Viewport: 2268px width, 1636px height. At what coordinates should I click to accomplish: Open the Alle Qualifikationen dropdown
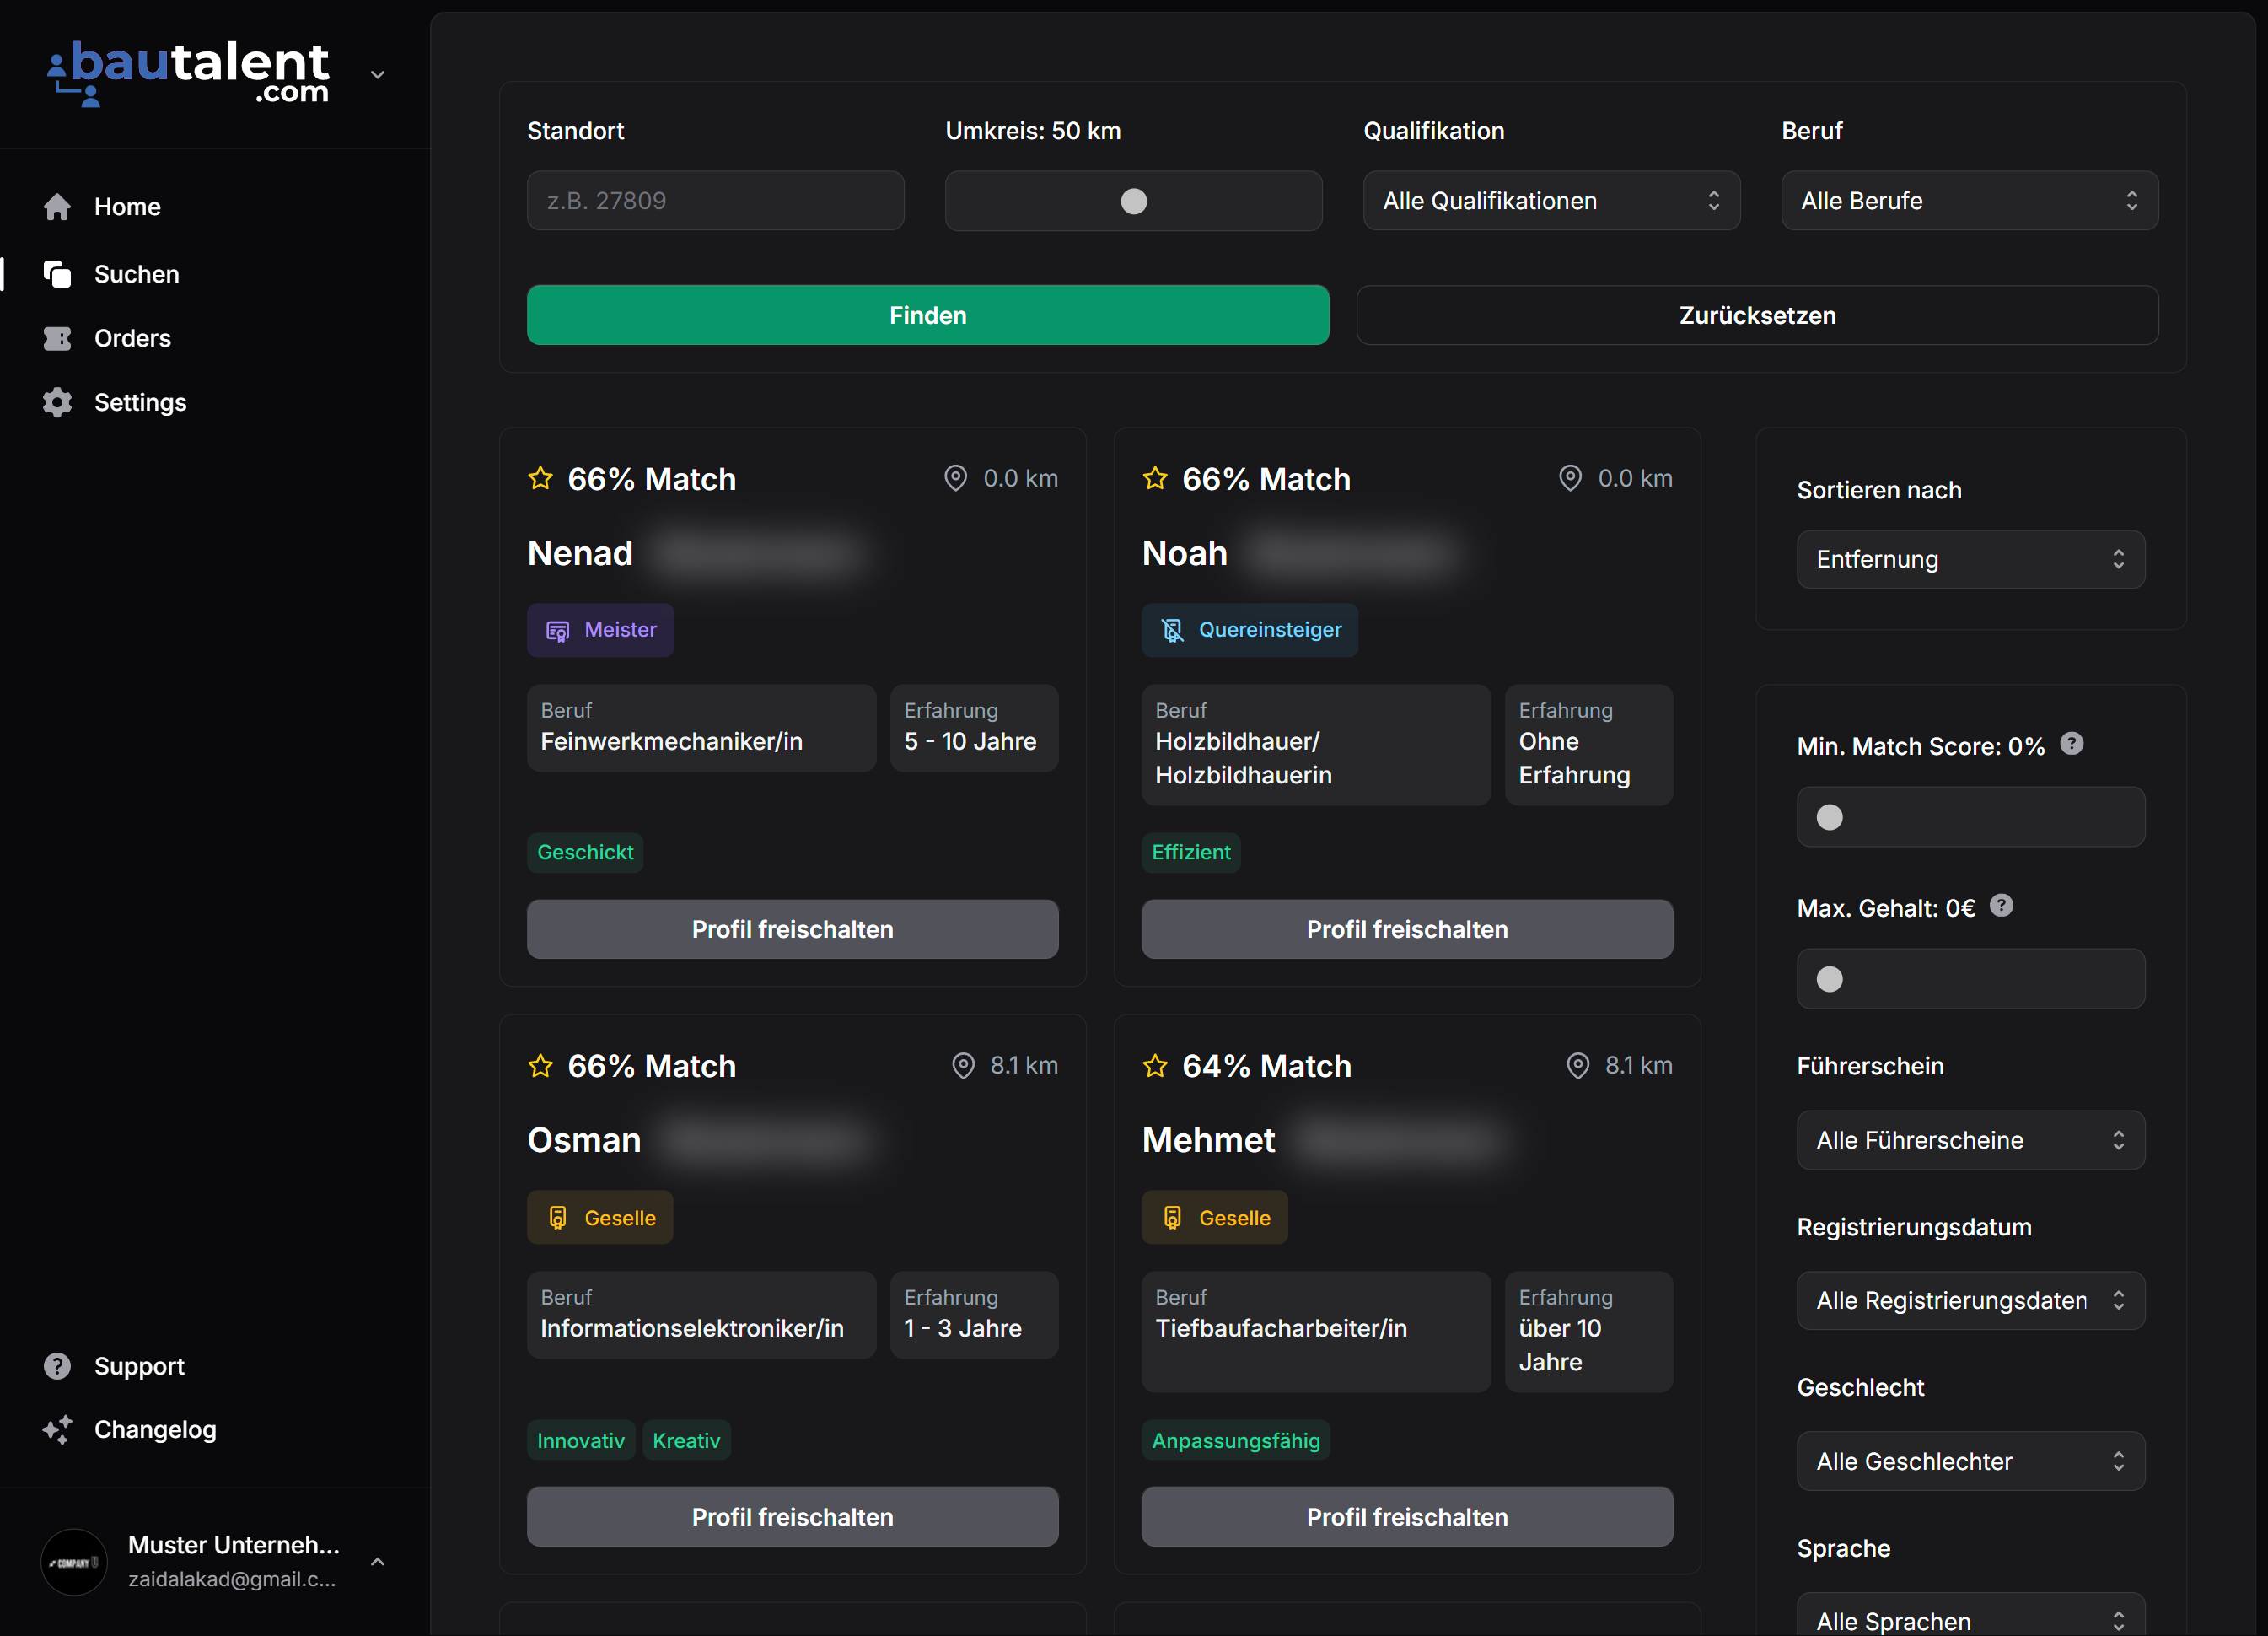(x=1551, y=201)
